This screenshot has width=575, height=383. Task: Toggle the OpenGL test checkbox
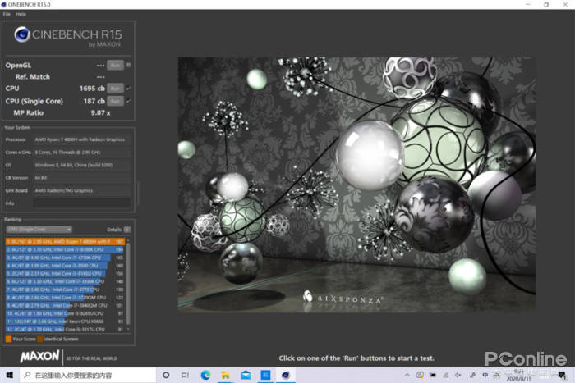pyautogui.click(x=129, y=65)
